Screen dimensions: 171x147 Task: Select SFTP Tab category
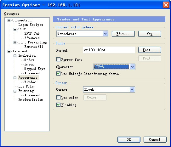(x=32, y=33)
